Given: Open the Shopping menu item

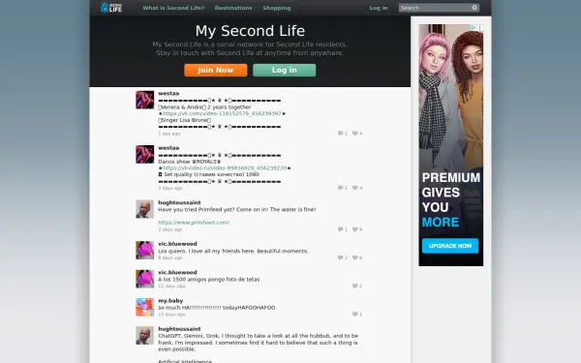Looking at the screenshot, I should click(276, 8).
